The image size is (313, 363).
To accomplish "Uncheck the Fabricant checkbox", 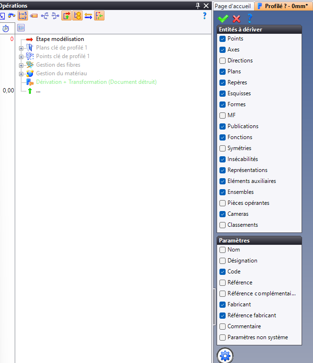I will 222,304.
